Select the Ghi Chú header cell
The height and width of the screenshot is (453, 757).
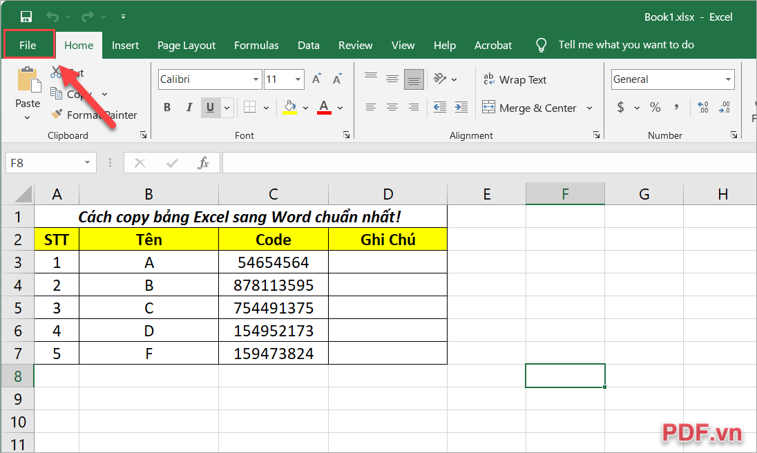point(387,240)
